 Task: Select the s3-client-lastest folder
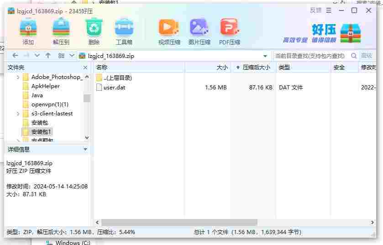point(47,114)
